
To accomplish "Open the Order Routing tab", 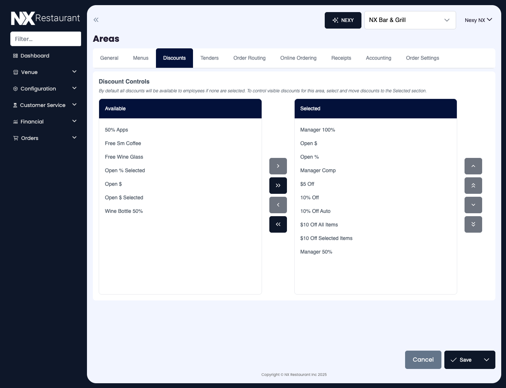I will (249, 58).
